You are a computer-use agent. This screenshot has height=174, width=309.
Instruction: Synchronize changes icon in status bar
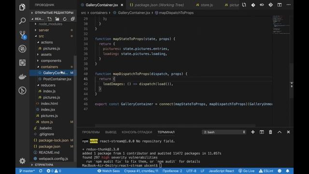[41, 171]
